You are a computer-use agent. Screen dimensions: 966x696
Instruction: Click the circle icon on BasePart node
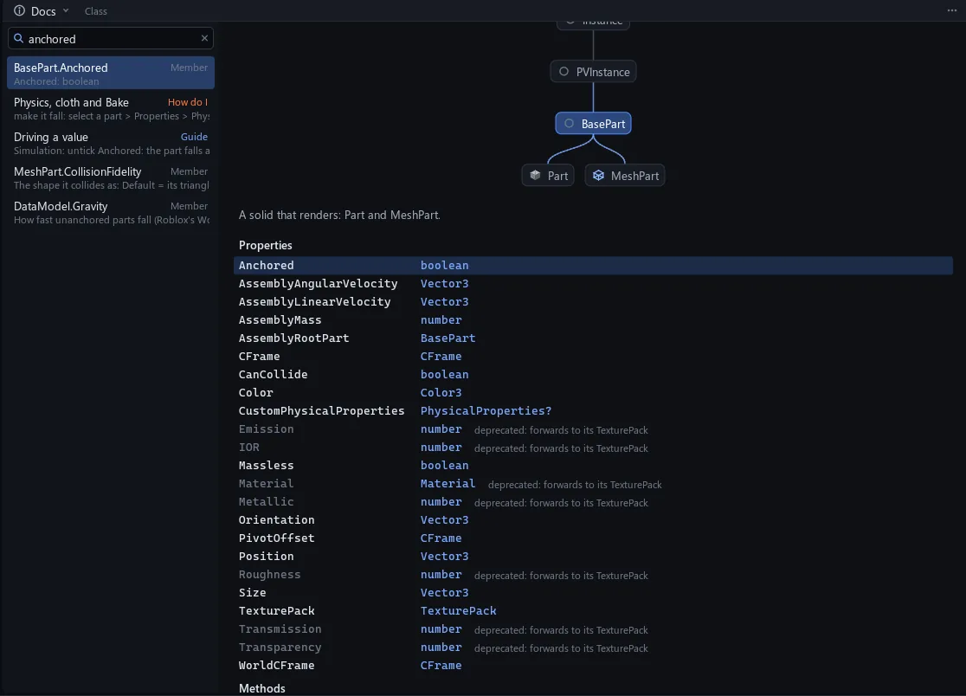pyautogui.click(x=569, y=123)
